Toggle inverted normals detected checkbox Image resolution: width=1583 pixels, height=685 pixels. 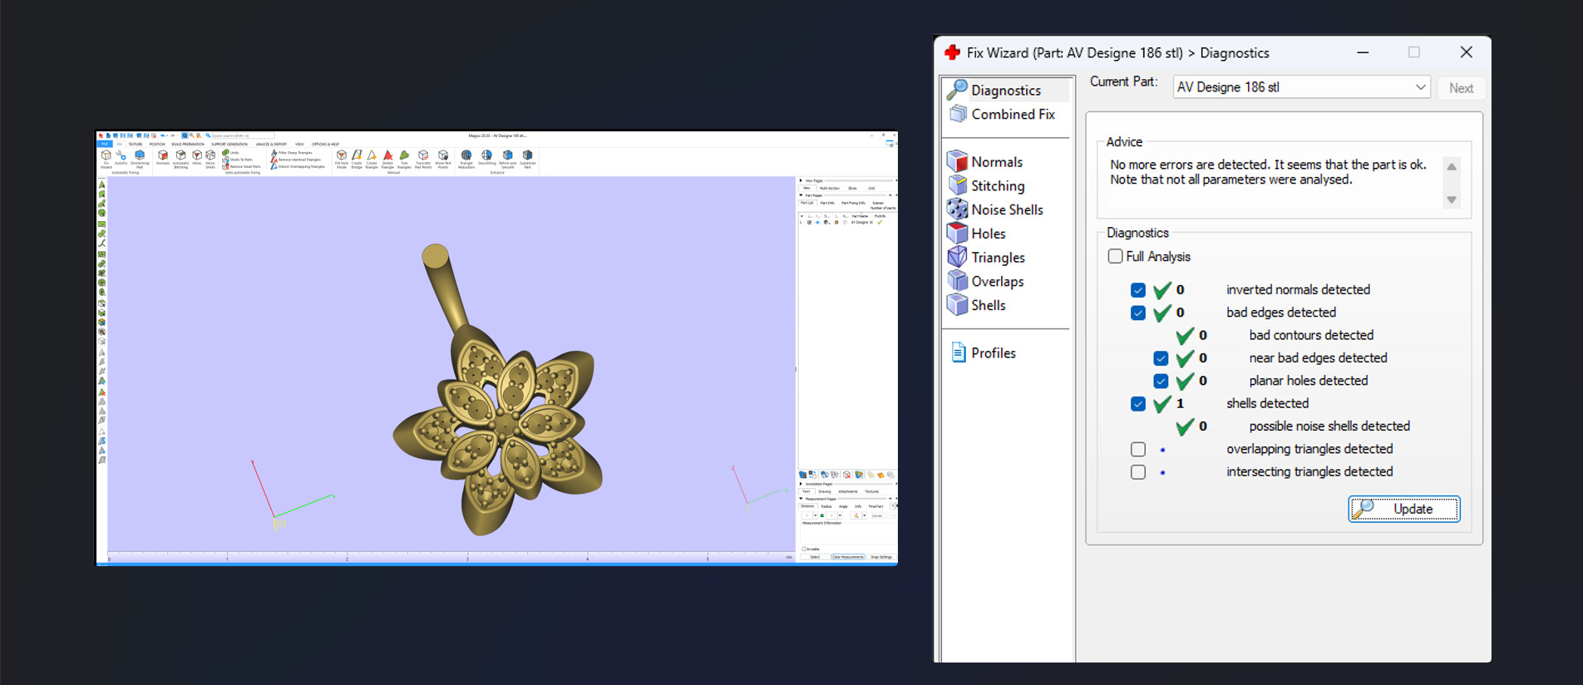(x=1138, y=290)
